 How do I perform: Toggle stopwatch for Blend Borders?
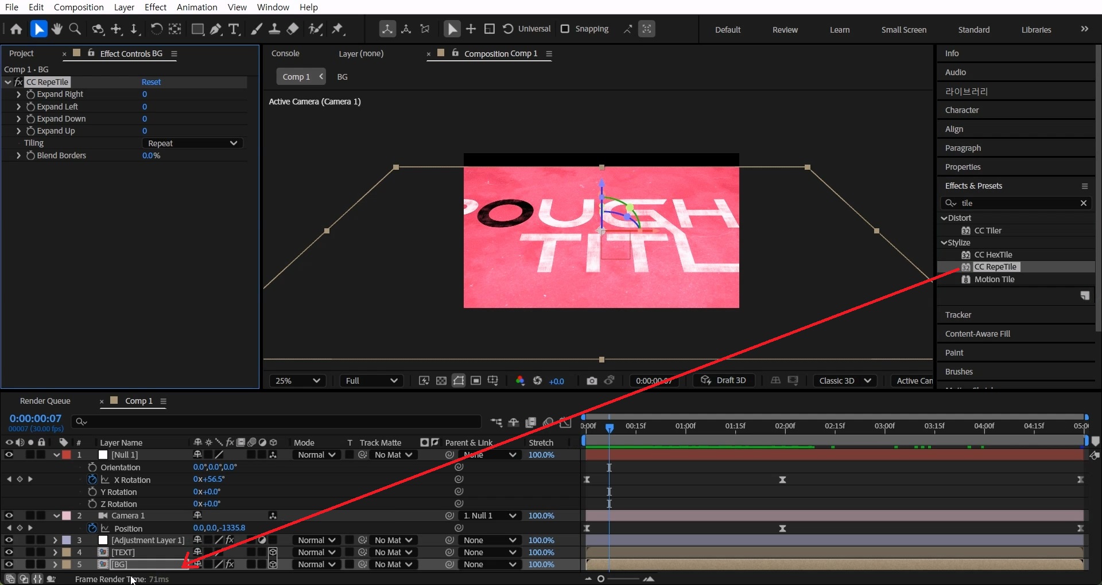coord(30,155)
